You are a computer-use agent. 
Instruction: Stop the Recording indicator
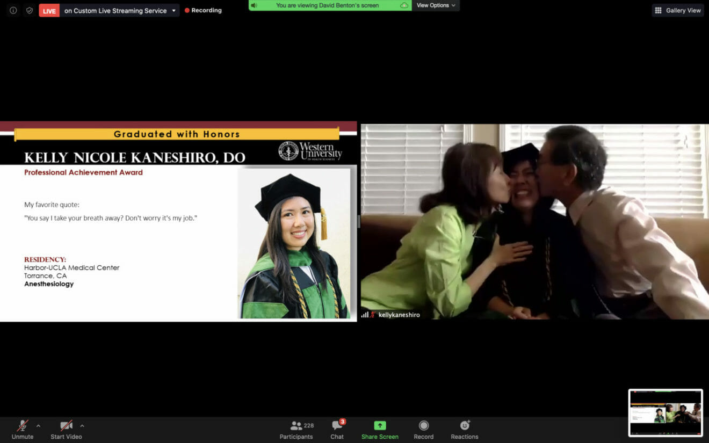[203, 10]
